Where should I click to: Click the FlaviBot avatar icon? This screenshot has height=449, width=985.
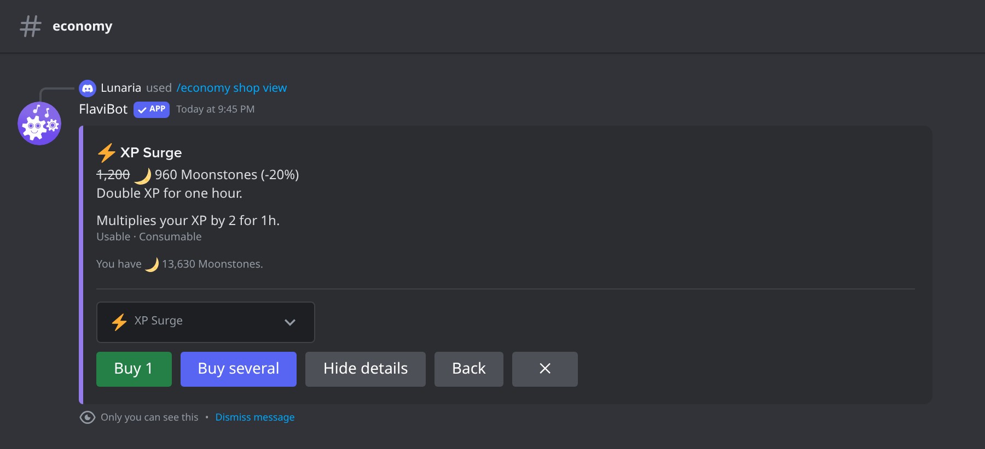tap(39, 123)
